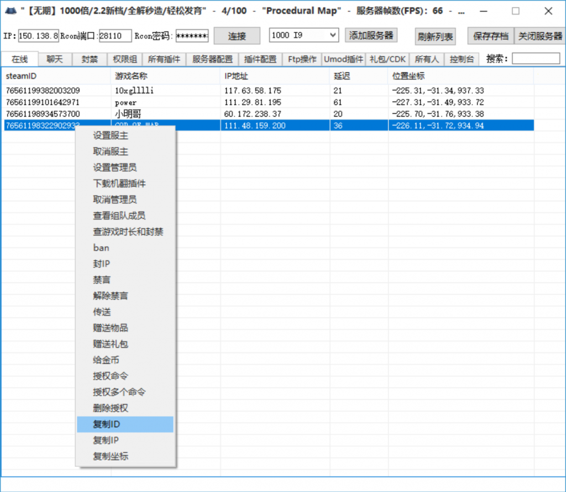Select 传送 teleport menu entry

(x=102, y=312)
